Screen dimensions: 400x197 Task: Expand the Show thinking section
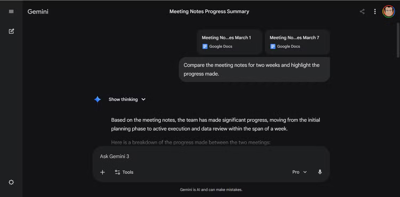(x=123, y=99)
